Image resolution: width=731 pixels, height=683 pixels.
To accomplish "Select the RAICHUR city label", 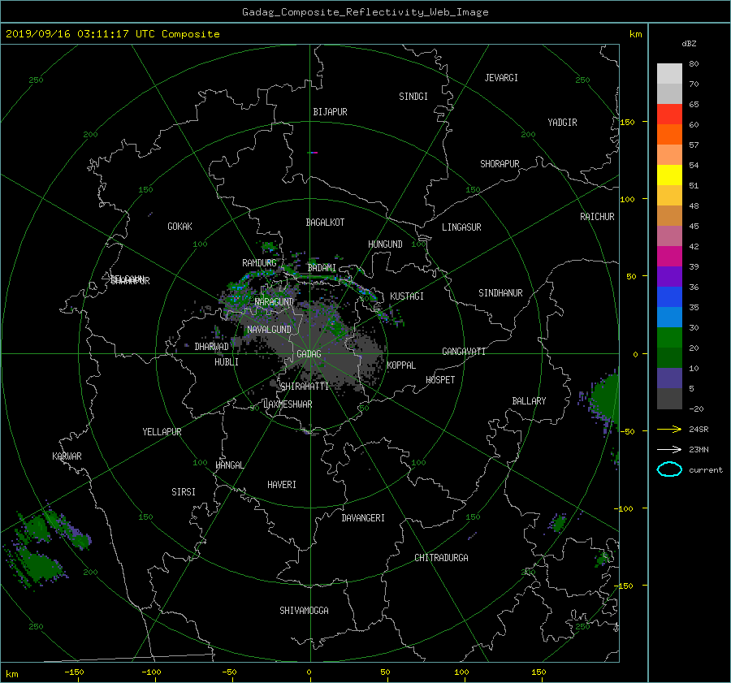I will tap(597, 217).
